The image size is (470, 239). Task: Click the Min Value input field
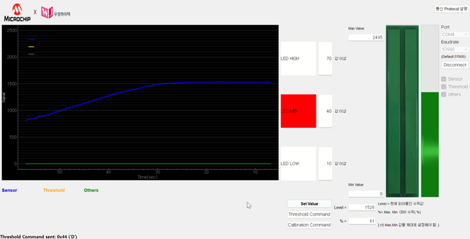tap(366, 193)
